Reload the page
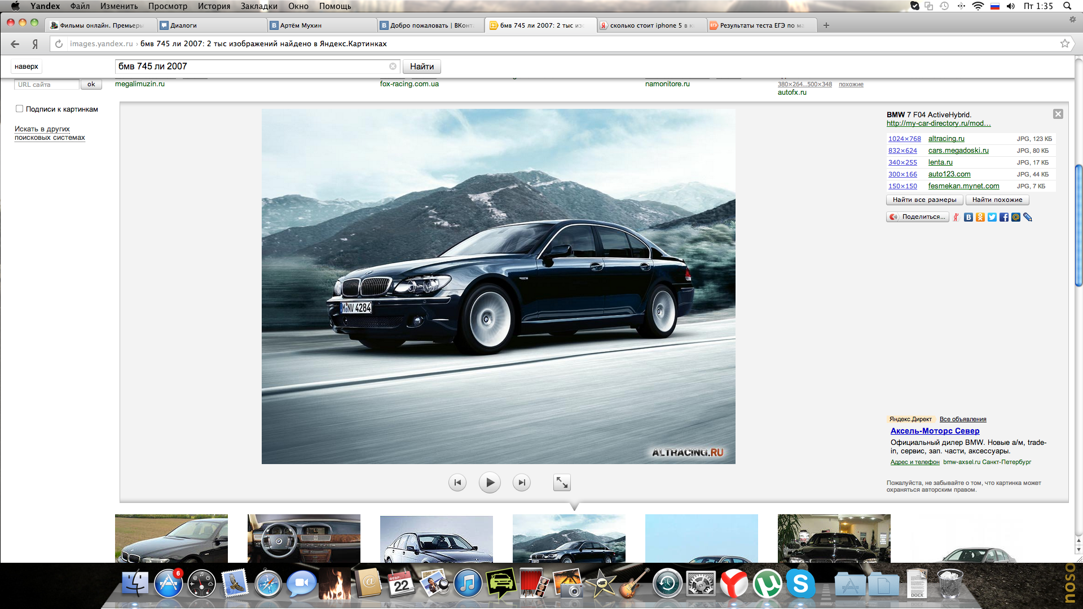Screen dimensions: 1083x609 point(59,43)
